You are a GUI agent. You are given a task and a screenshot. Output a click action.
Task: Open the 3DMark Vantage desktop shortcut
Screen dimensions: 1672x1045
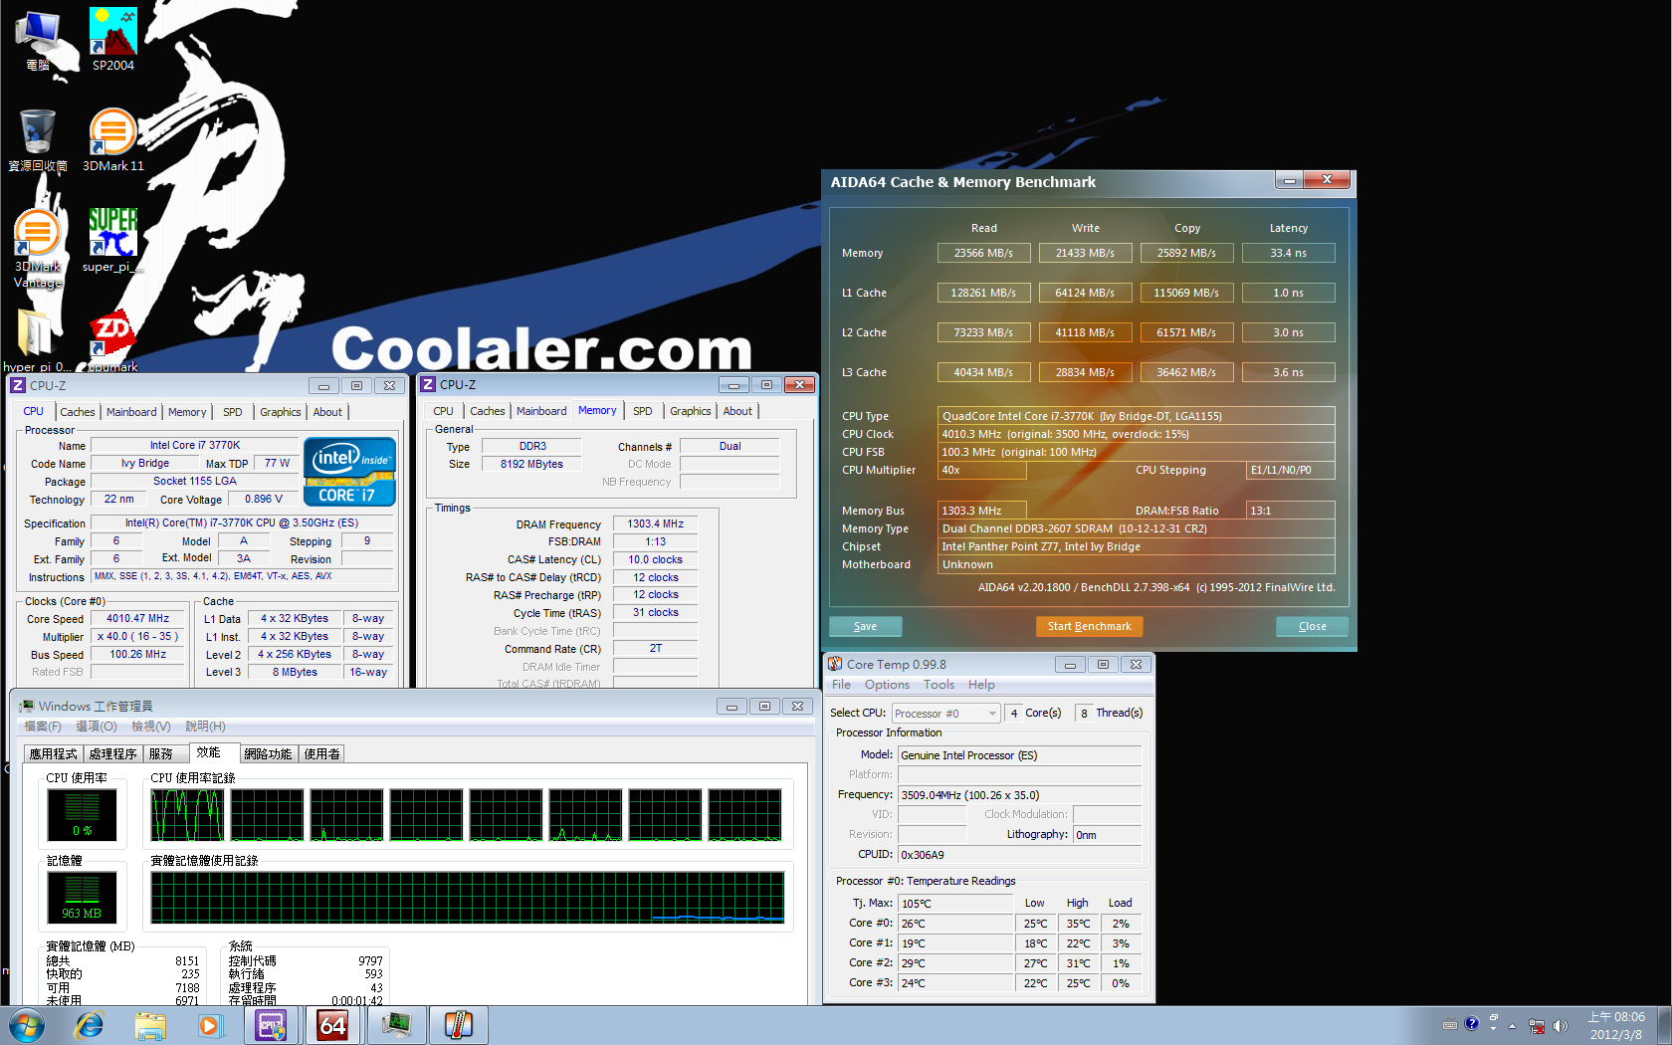(38, 249)
